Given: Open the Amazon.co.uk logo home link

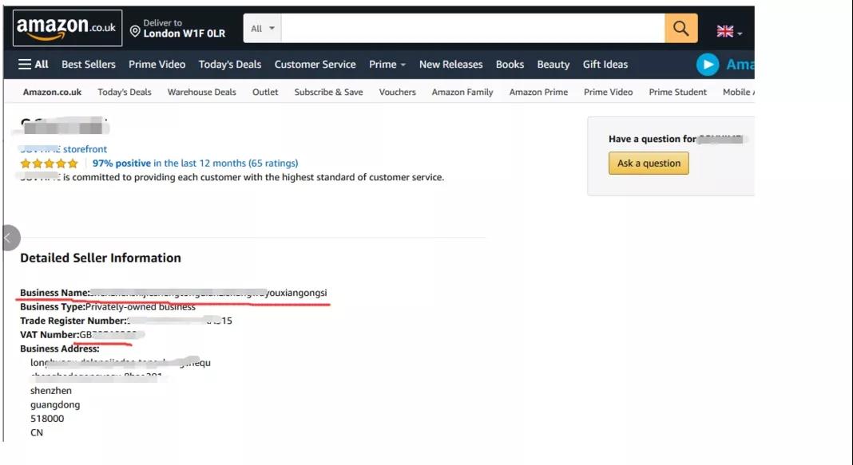Looking at the screenshot, I should click(67, 29).
